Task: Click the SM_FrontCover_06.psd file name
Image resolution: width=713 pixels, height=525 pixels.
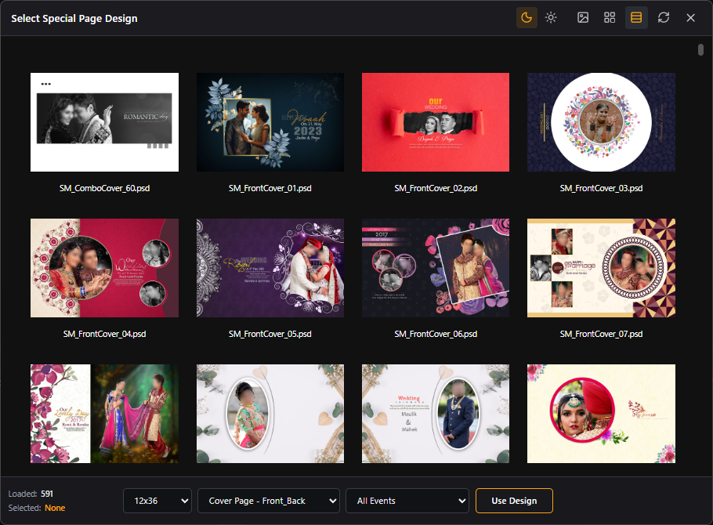Action: point(436,334)
